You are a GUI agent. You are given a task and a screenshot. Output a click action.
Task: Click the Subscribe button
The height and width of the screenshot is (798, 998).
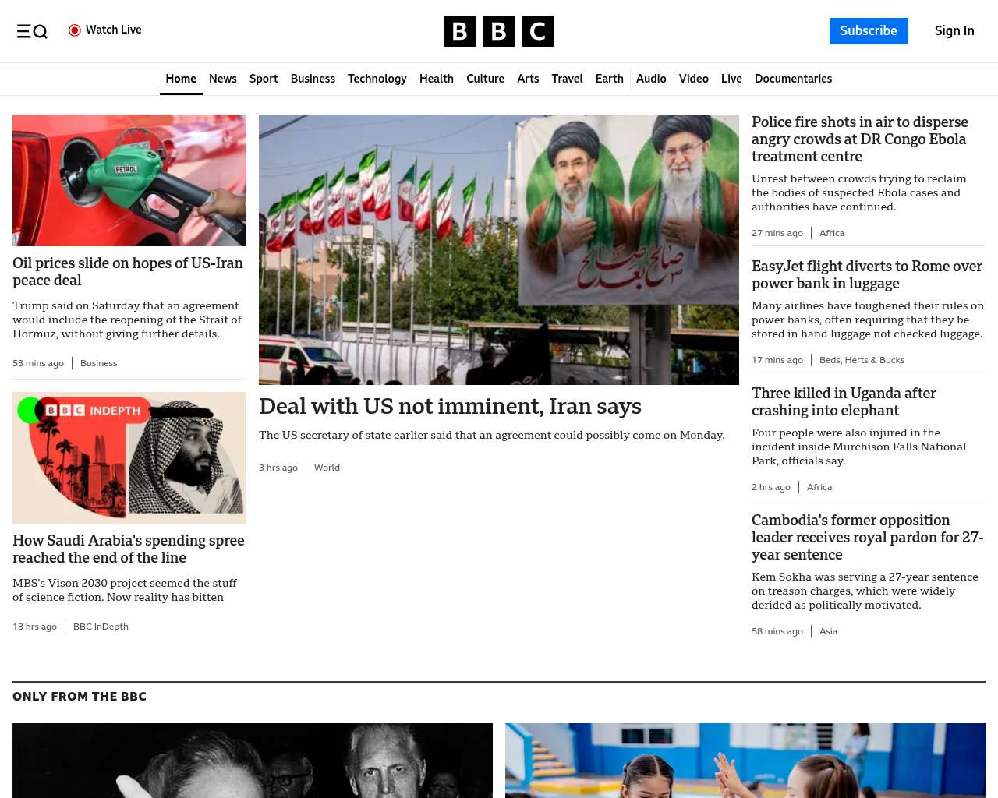click(869, 31)
